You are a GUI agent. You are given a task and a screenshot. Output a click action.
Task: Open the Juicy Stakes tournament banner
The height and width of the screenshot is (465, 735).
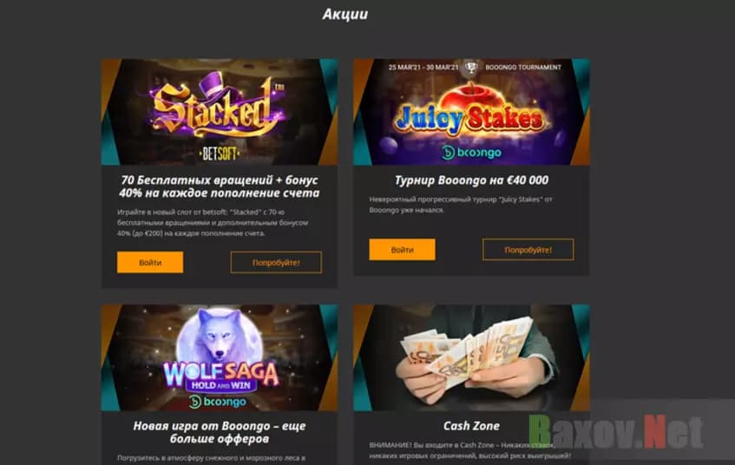pos(471,112)
